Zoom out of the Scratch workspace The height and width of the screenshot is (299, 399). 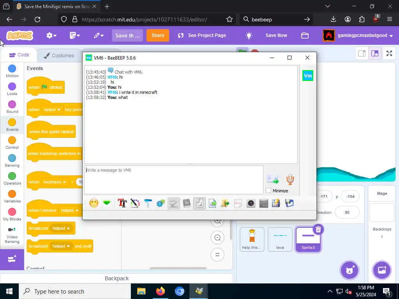[217, 238]
